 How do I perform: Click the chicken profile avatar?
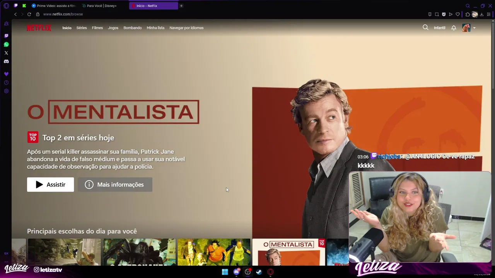pyautogui.click(x=466, y=28)
